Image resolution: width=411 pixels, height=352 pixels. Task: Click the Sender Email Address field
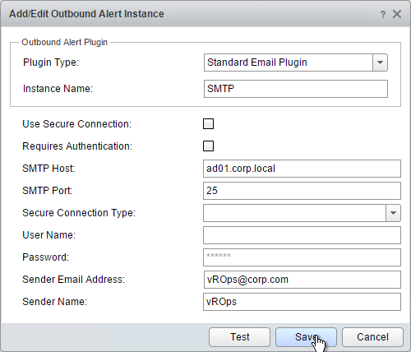tap(302, 280)
